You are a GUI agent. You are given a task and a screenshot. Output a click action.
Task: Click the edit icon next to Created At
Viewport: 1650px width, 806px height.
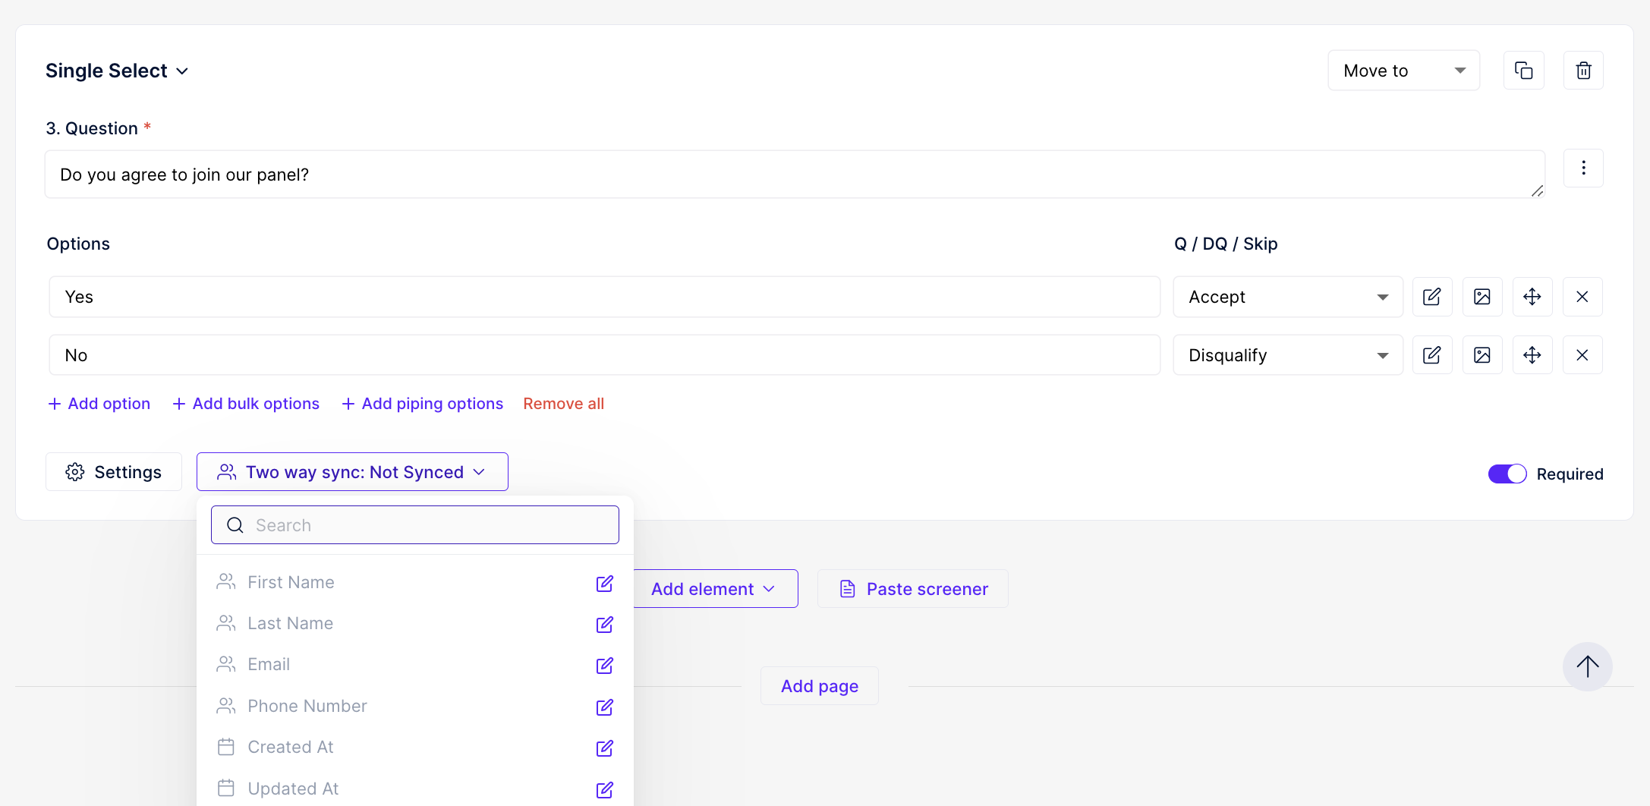pyautogui.click(x=605, y=748)
